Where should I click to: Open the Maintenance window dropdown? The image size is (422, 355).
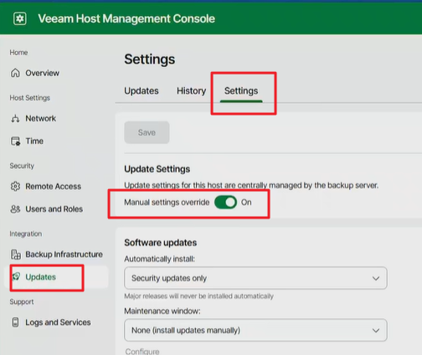click(x=255, y=330)
